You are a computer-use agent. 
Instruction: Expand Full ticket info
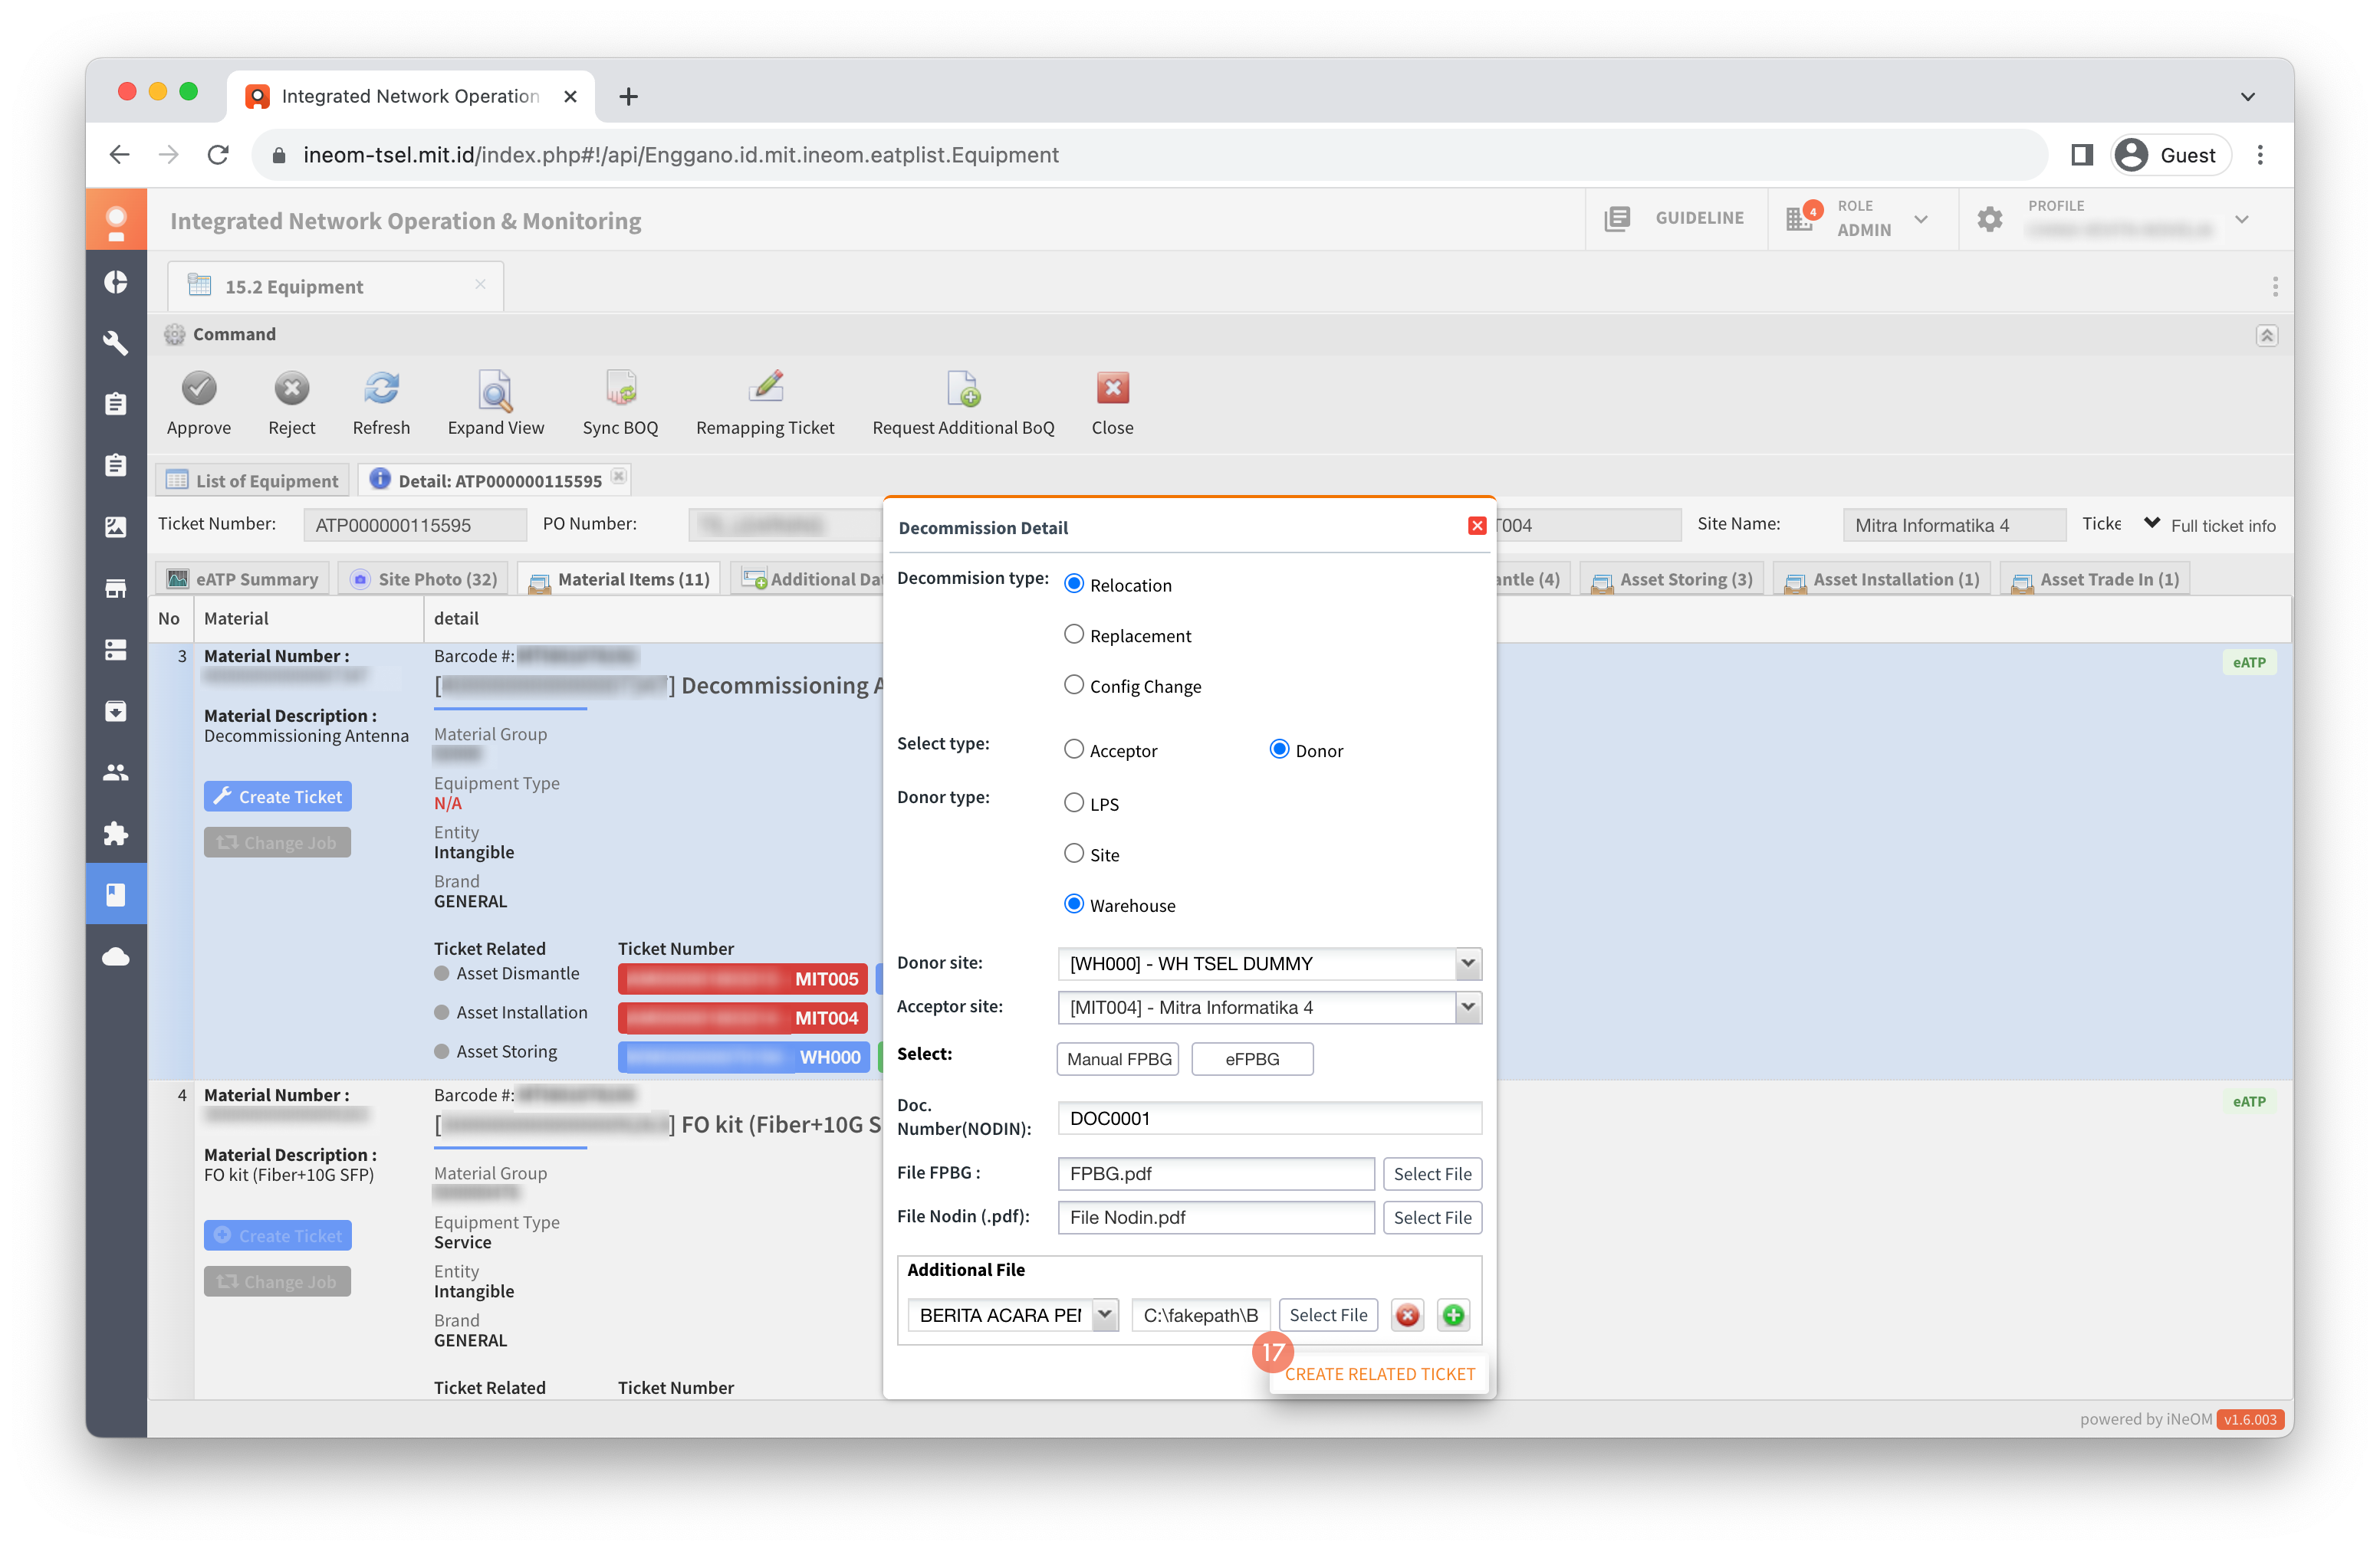pyautogui.click(x=2210, y=525)
